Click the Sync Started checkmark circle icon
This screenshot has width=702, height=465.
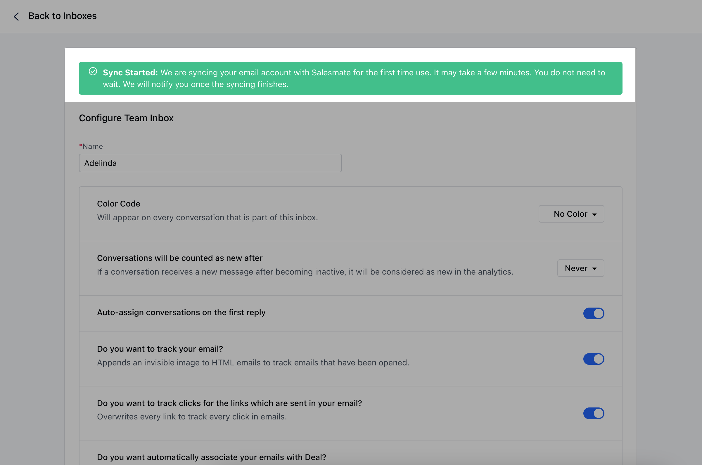point(93,72)
